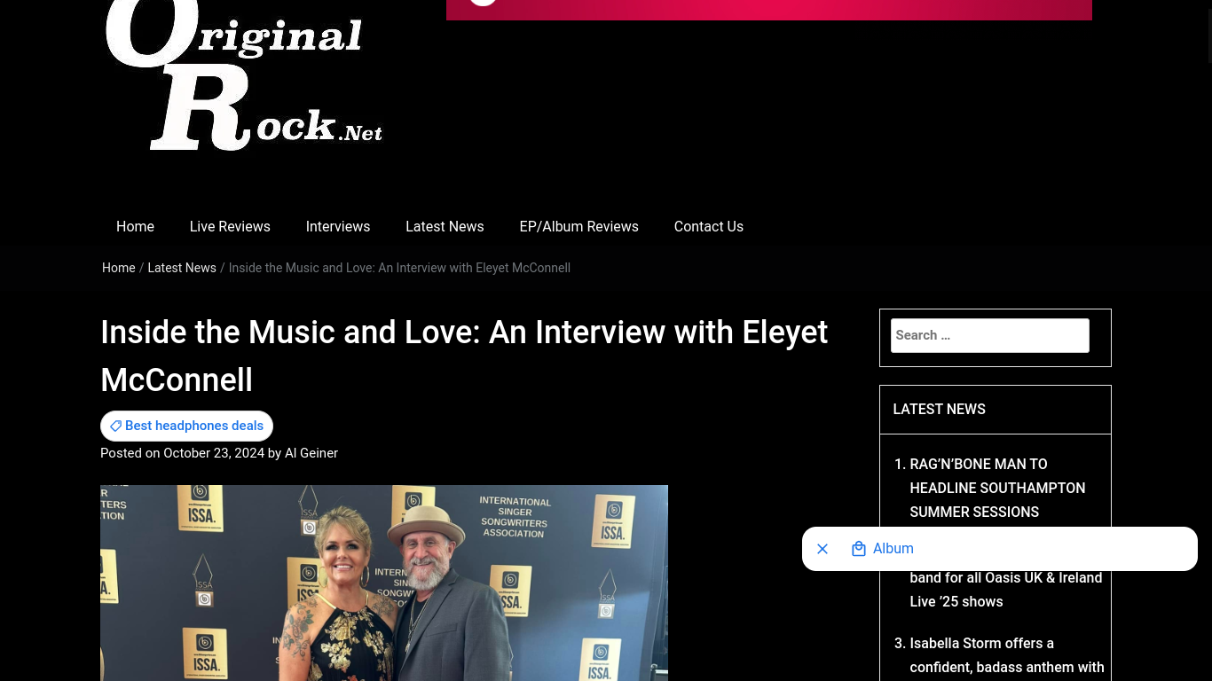The height and width of the screenshot is (681, 1212).
Task: Open the ISSA awards article photo
Action: coord(384,583)
